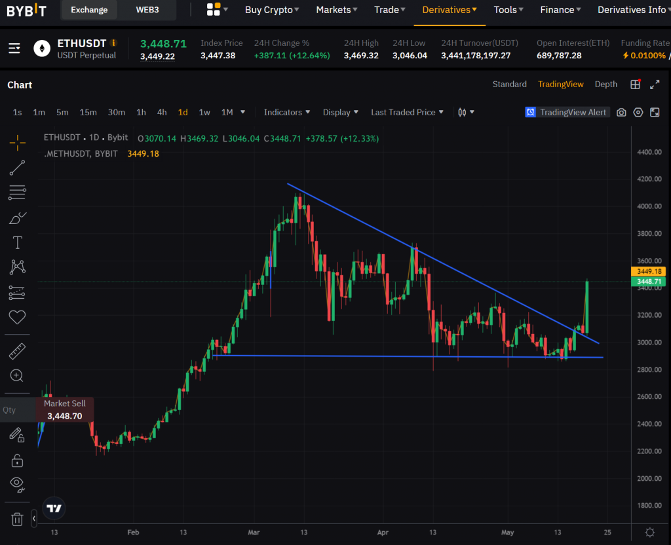Select the 4h timeframe
Image resolution: width=671 pixels, height=545 pixels.
[x=162, y=113]
